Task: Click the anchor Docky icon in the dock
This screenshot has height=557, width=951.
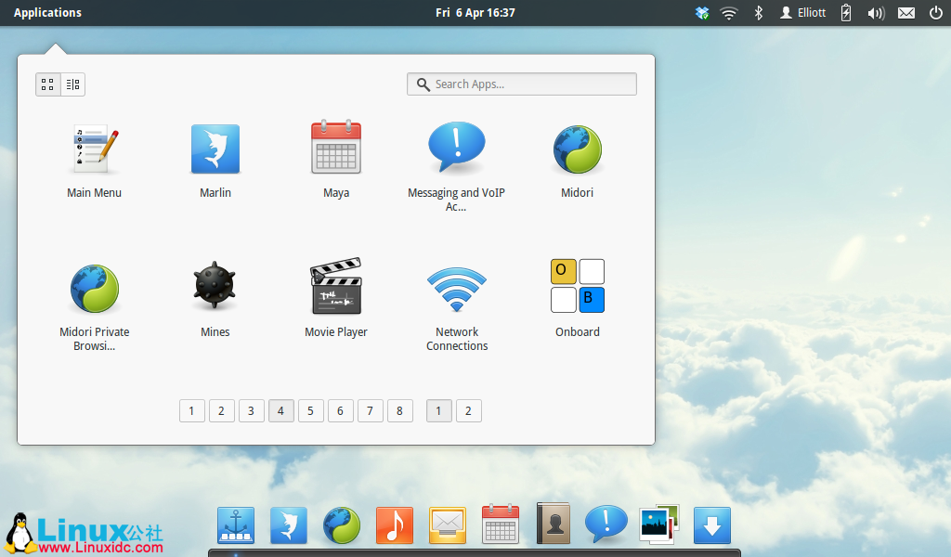Action: coord(236,525)
